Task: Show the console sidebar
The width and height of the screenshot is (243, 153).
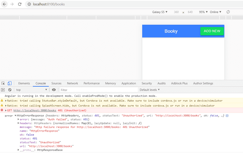Action: (x=3, y=90)
